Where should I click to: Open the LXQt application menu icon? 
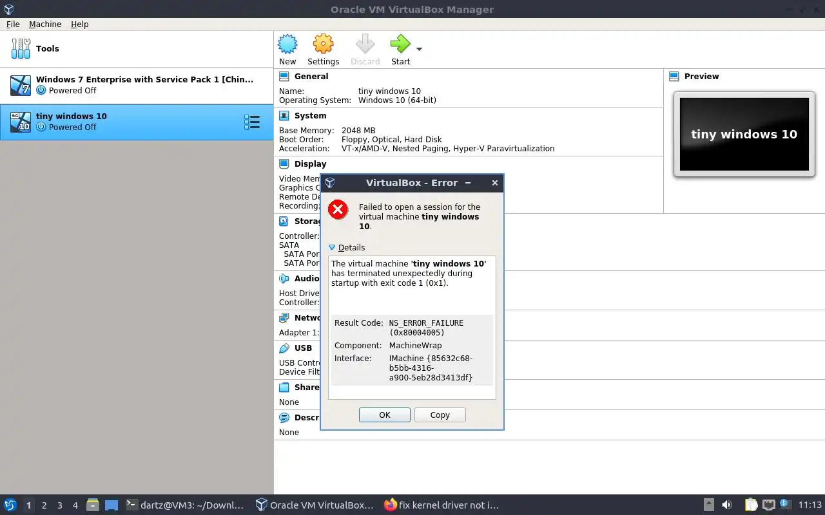[10, 505]
